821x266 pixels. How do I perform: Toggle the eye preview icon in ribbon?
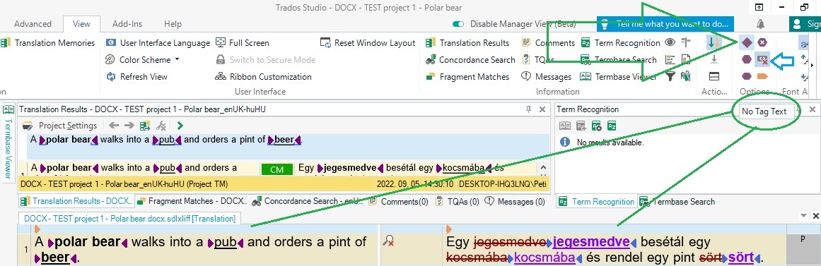[x=670, y=42]
